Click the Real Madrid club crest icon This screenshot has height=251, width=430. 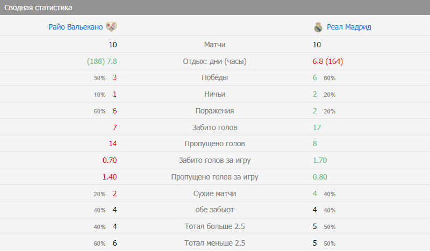[318, 27]
